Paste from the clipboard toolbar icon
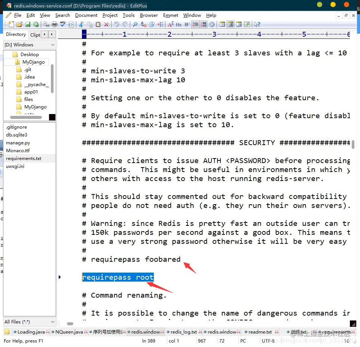This screenshot has height=347, width=360. pyautogui.click(x=98, y=24)
